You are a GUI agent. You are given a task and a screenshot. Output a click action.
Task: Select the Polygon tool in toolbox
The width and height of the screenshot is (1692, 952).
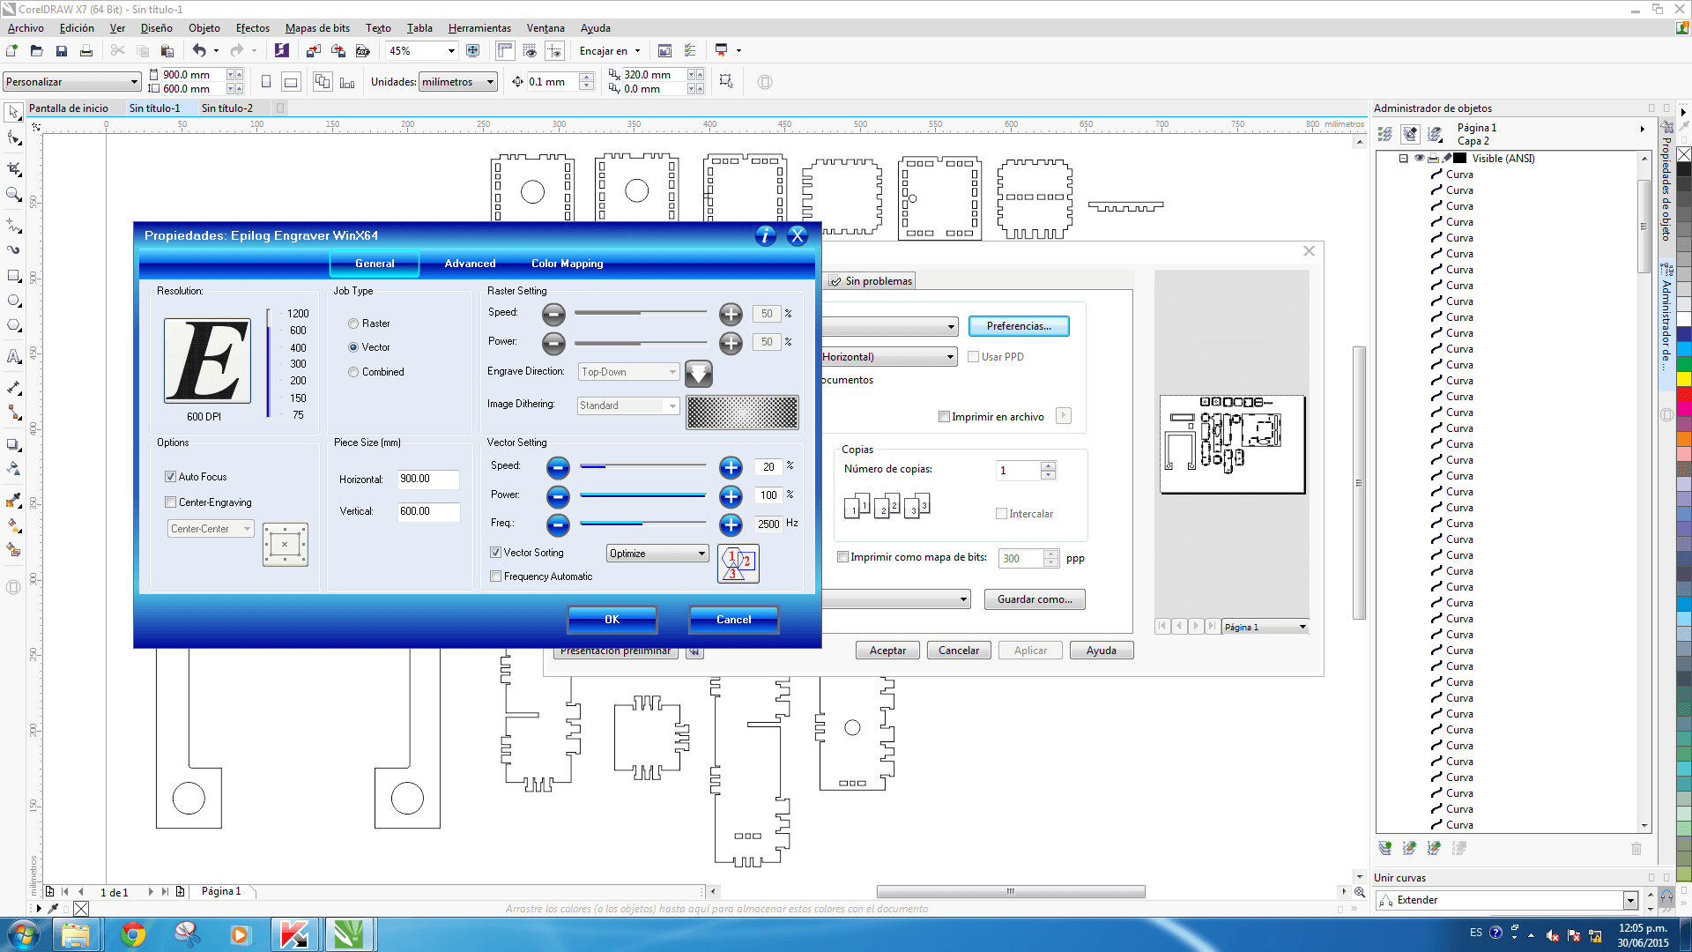pos(13,326)
